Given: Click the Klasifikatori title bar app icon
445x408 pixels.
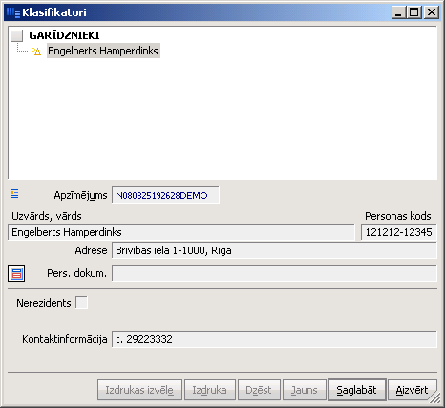Looking at the screenshot, I should (13, 12).
